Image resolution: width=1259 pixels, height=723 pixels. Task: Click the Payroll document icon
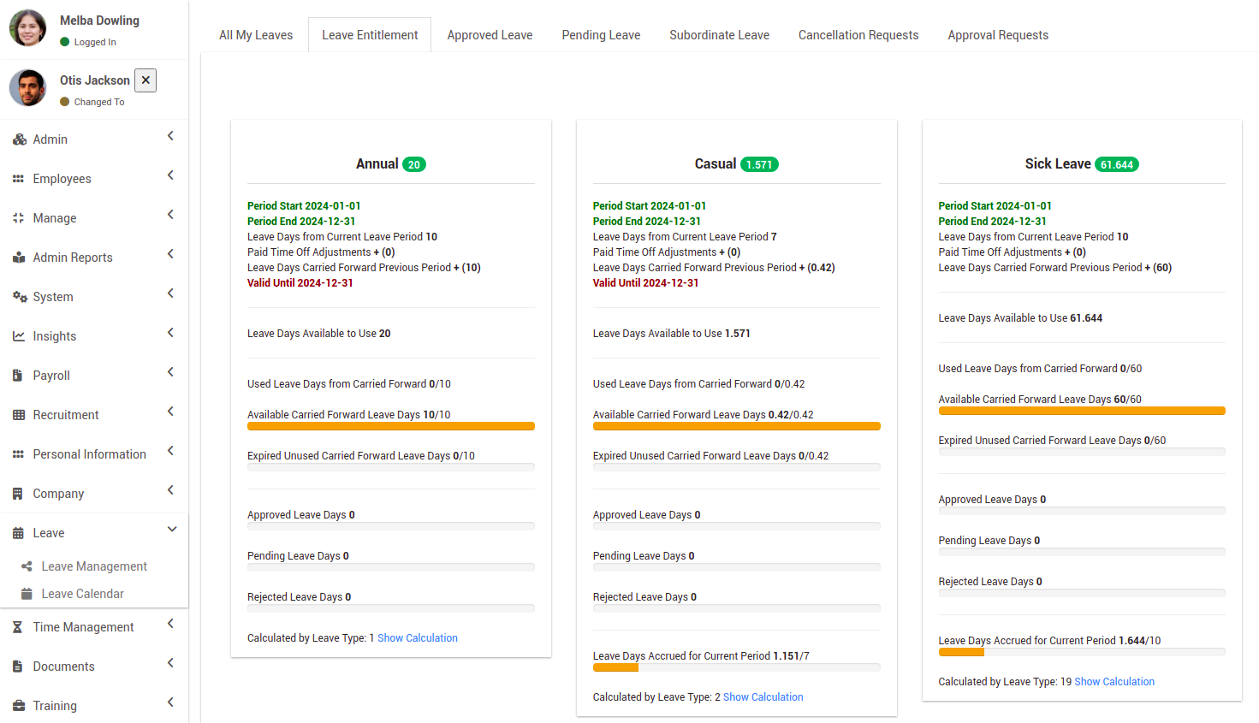coord(18,376)
